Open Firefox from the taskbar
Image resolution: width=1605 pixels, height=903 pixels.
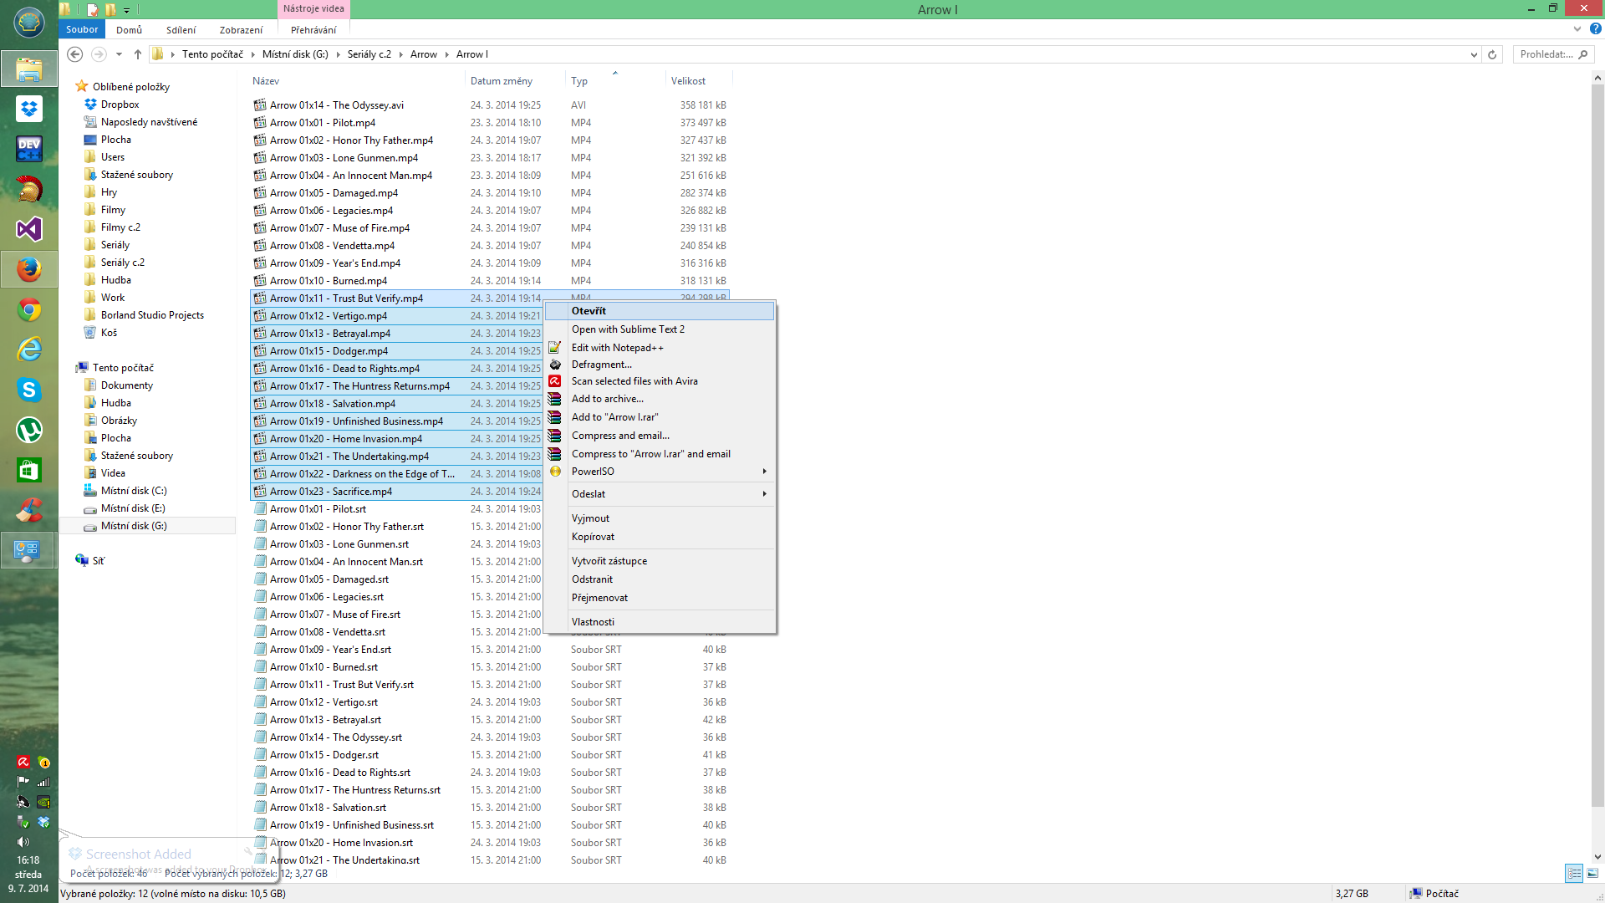pos(29,269)
